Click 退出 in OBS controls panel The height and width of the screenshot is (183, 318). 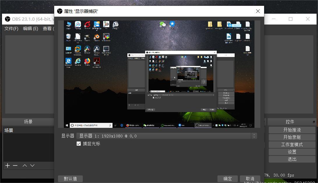[x=292, y=159]
